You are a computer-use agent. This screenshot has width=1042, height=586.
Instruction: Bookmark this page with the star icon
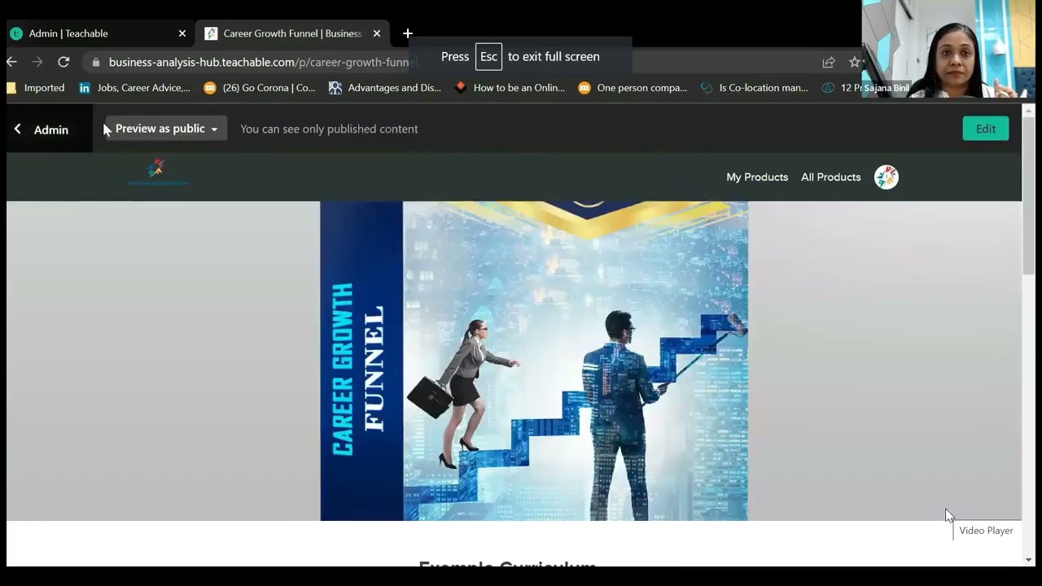[x=854, y=62]
